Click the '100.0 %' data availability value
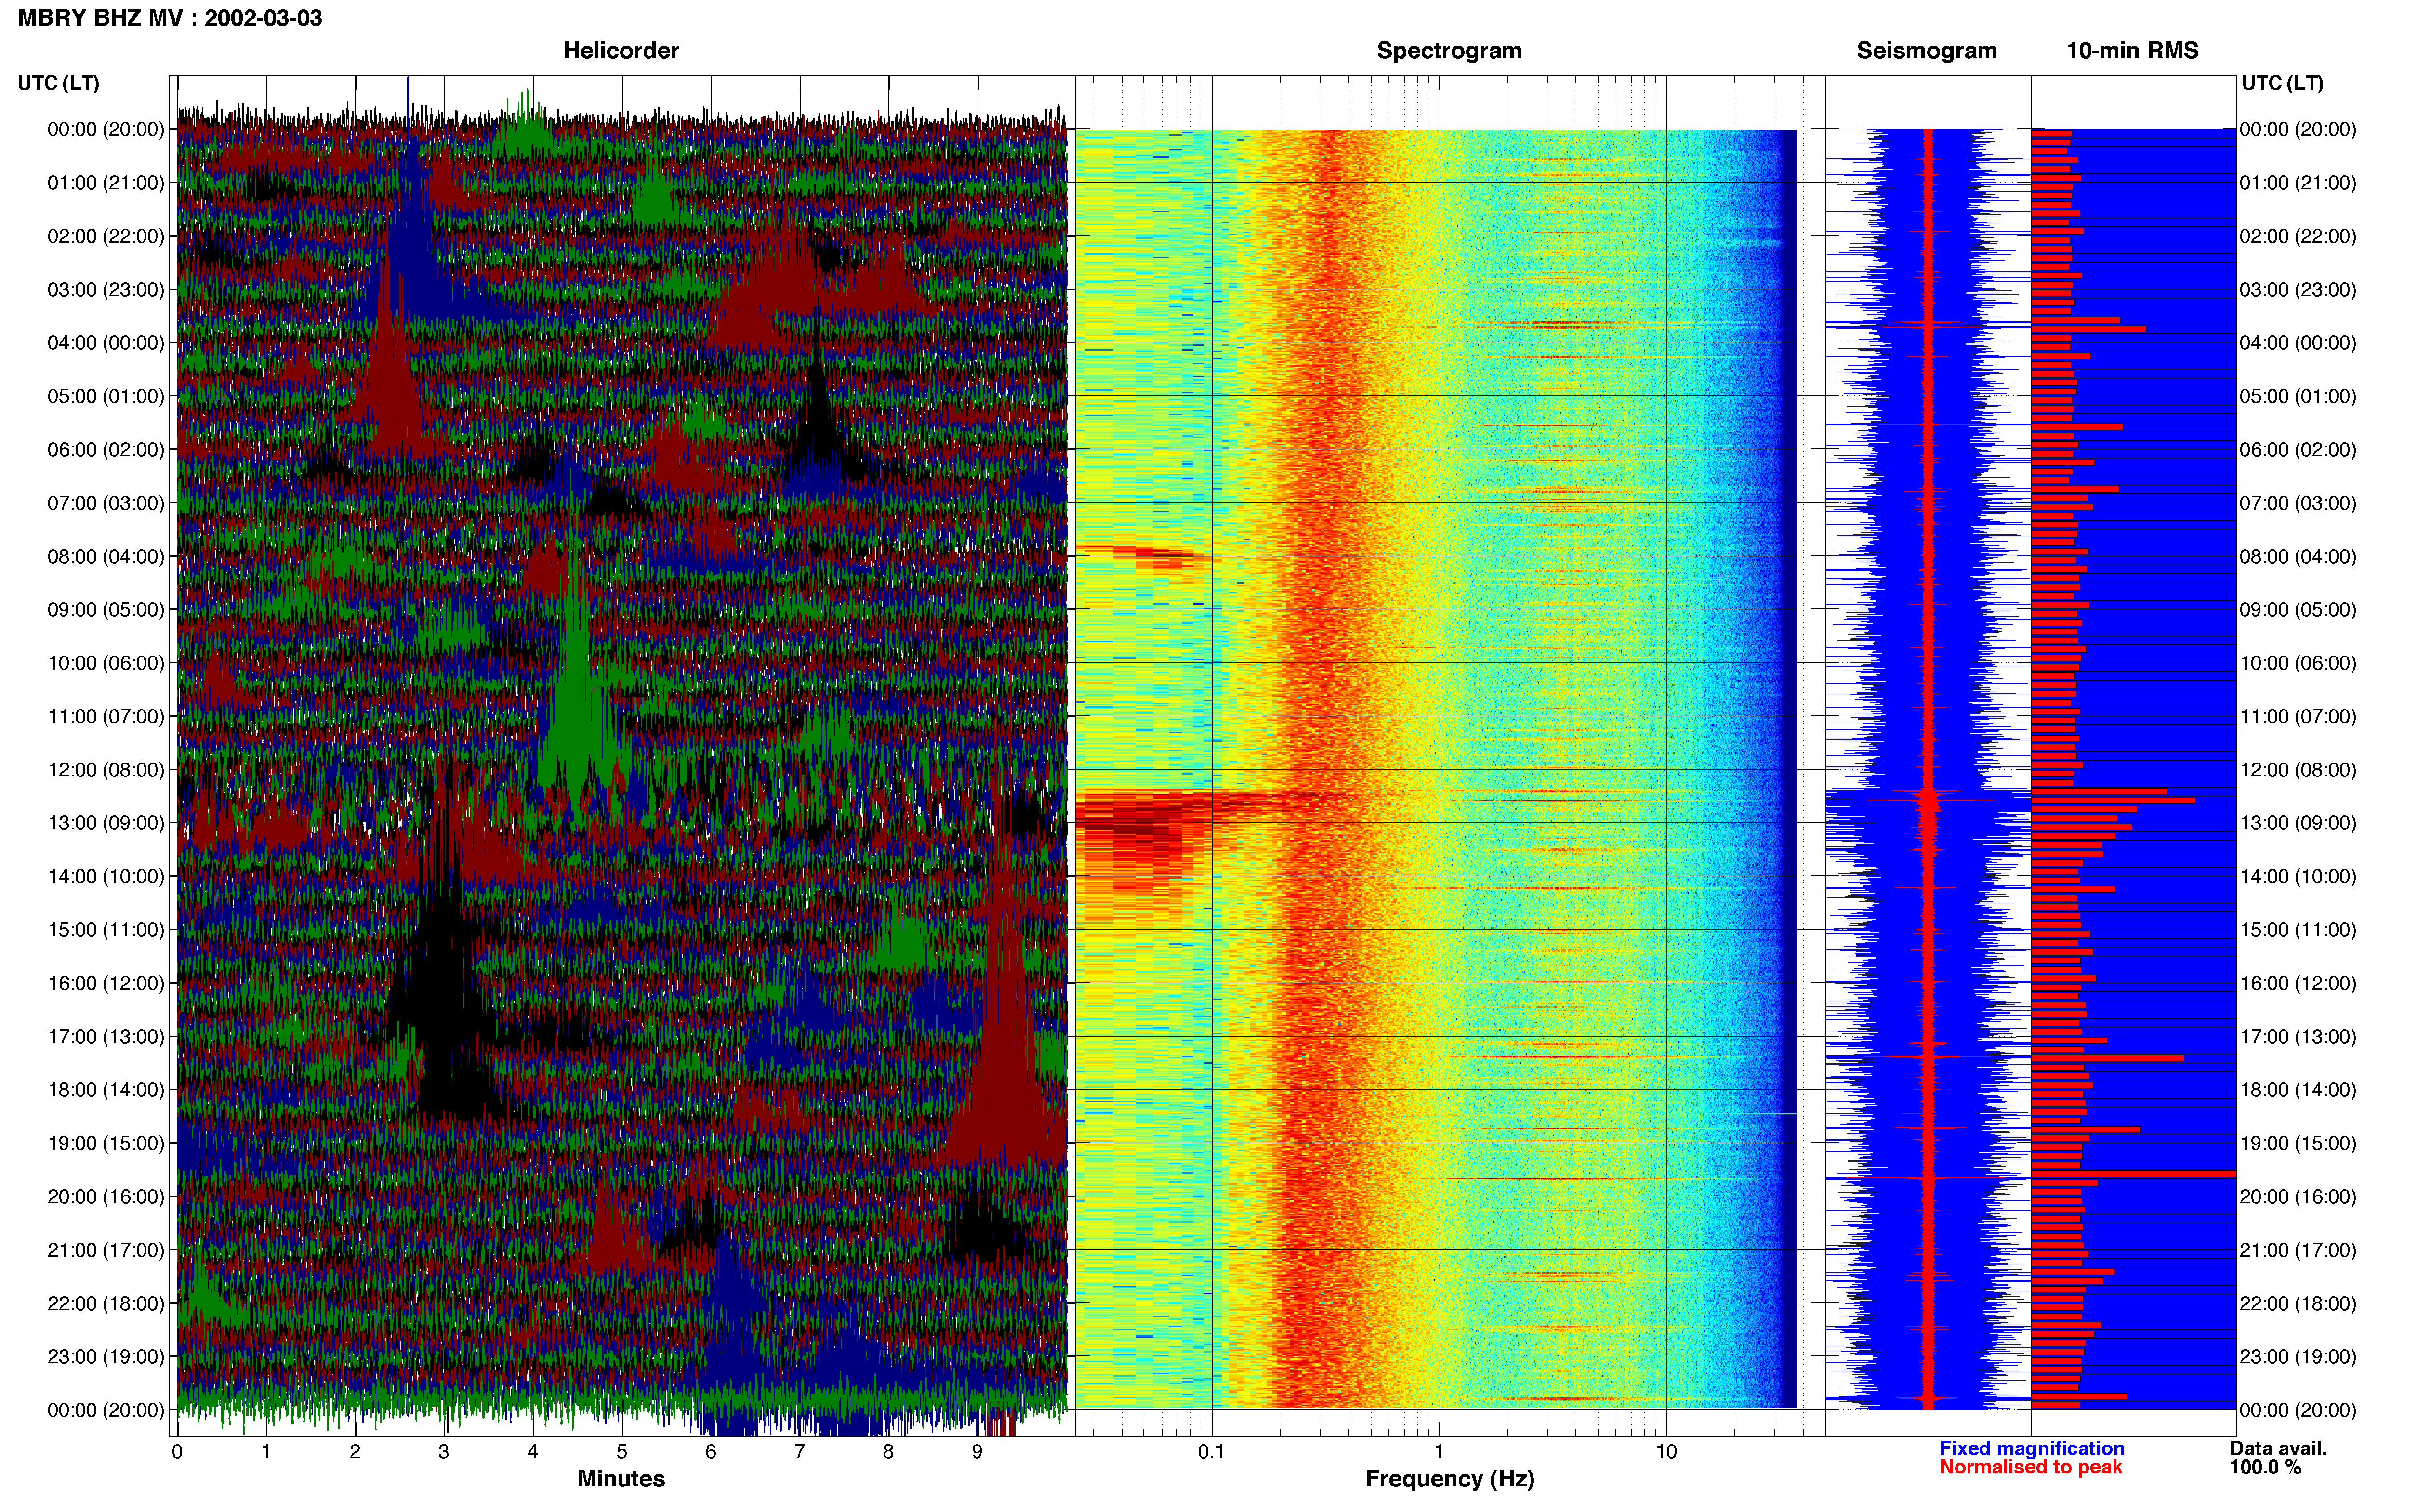Image resolution: width=2418 pixels, height=1512 pixels. tap(2265, 1467)
